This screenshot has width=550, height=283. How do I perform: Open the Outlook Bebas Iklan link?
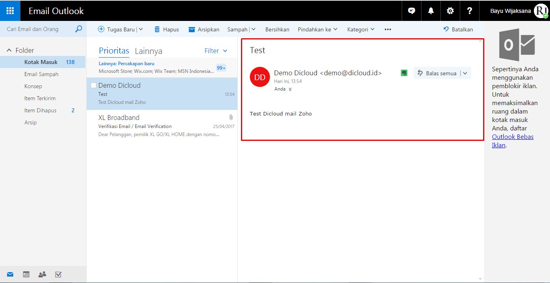click(513, 136)
